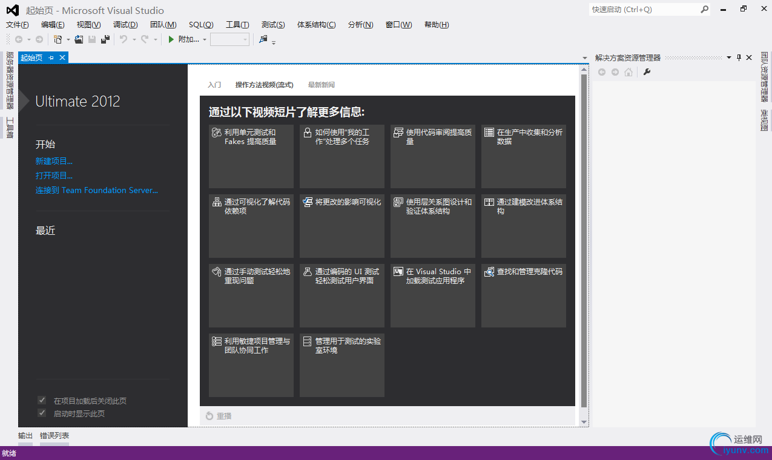Click the 新建项目... link
This screenshot has height=460, width=772.
click(x=54, y=161)
